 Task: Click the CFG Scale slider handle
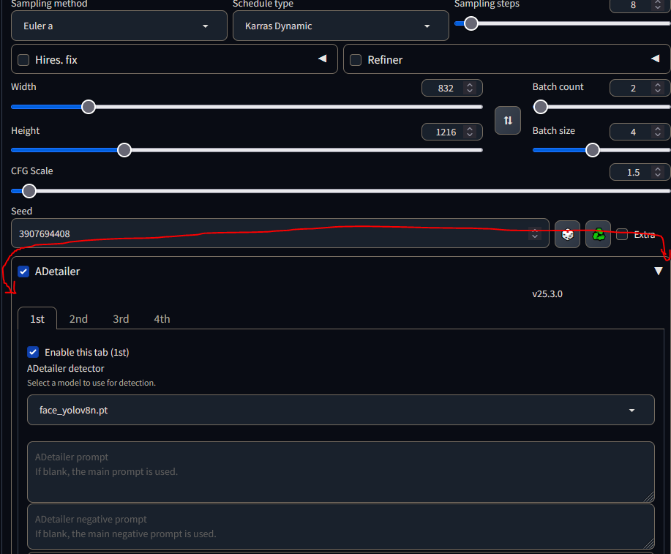pos(29,190)
